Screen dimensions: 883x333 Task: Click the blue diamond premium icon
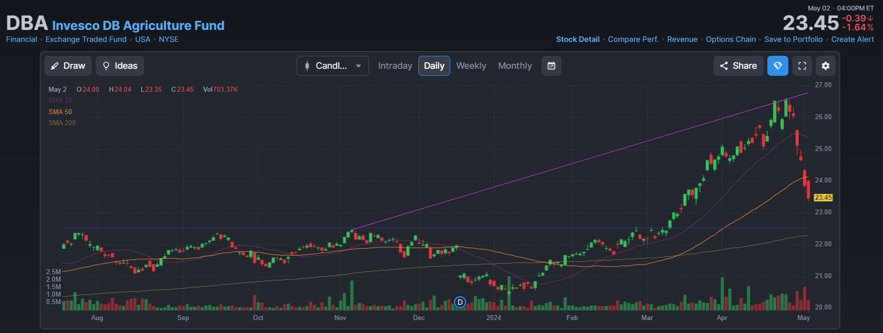click(x=778, y=66)
